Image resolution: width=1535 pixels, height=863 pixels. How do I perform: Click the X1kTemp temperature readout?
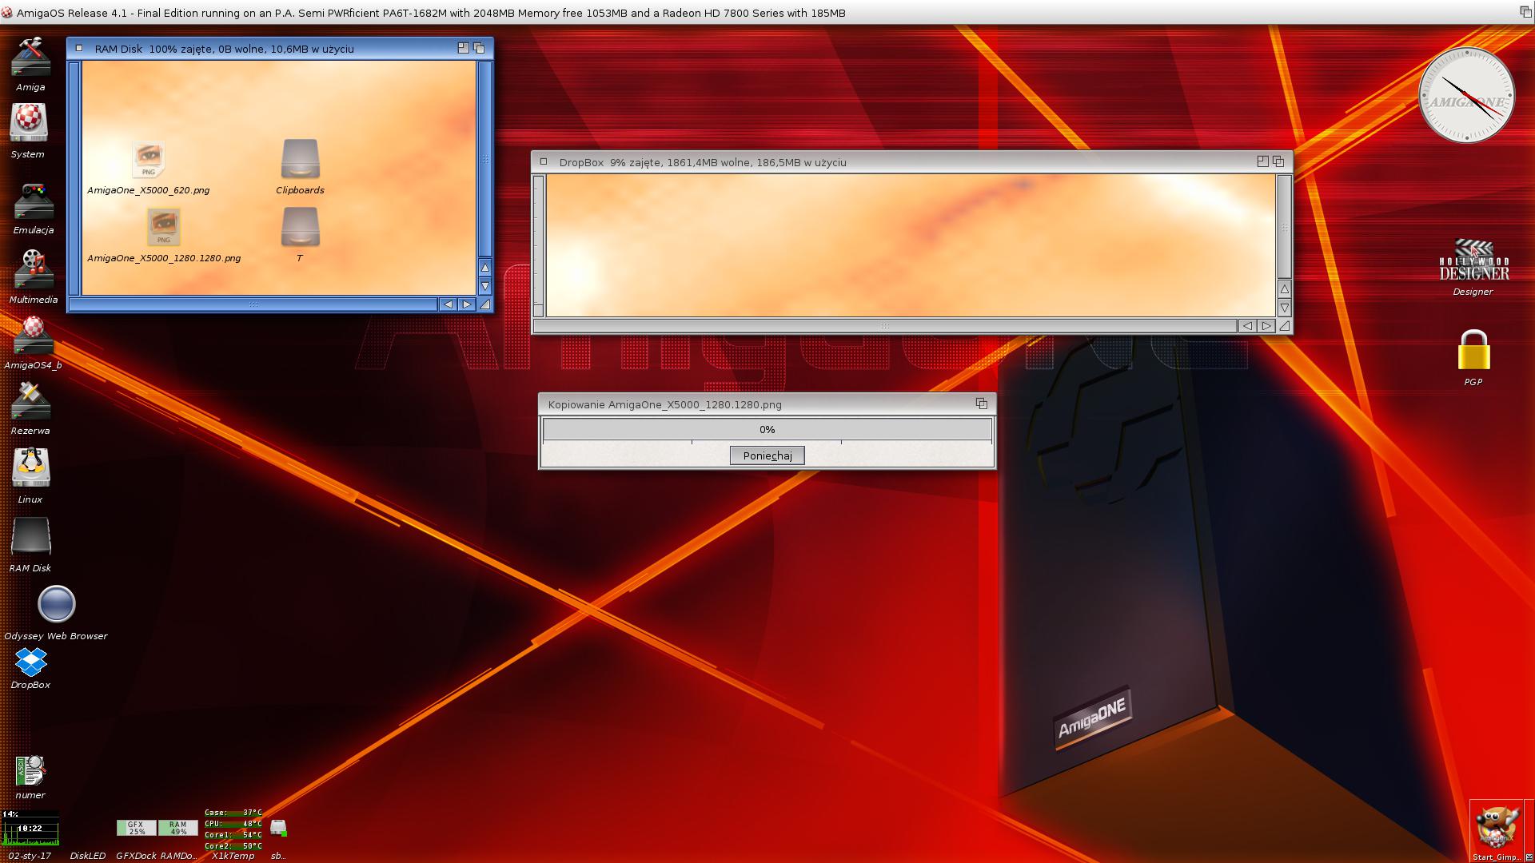233,829
